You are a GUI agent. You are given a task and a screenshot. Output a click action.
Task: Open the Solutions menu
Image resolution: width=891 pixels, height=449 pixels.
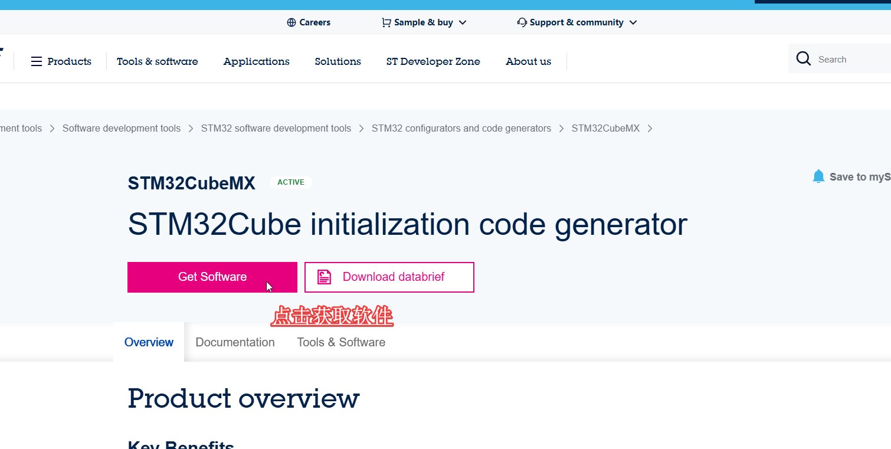pyautogui.click(x=338, y=61)
